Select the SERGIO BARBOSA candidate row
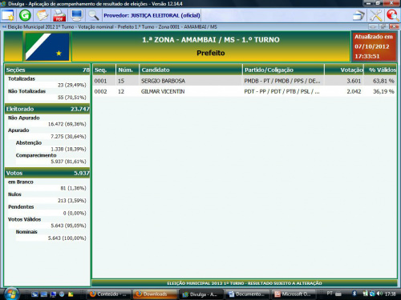 [245, 81]
